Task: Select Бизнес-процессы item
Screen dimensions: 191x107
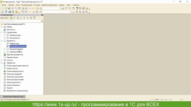Action: click(13, 85)
